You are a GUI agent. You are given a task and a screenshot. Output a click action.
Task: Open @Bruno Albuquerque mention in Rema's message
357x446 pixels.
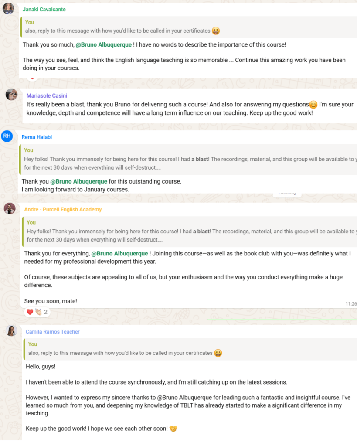pos(78,181)
